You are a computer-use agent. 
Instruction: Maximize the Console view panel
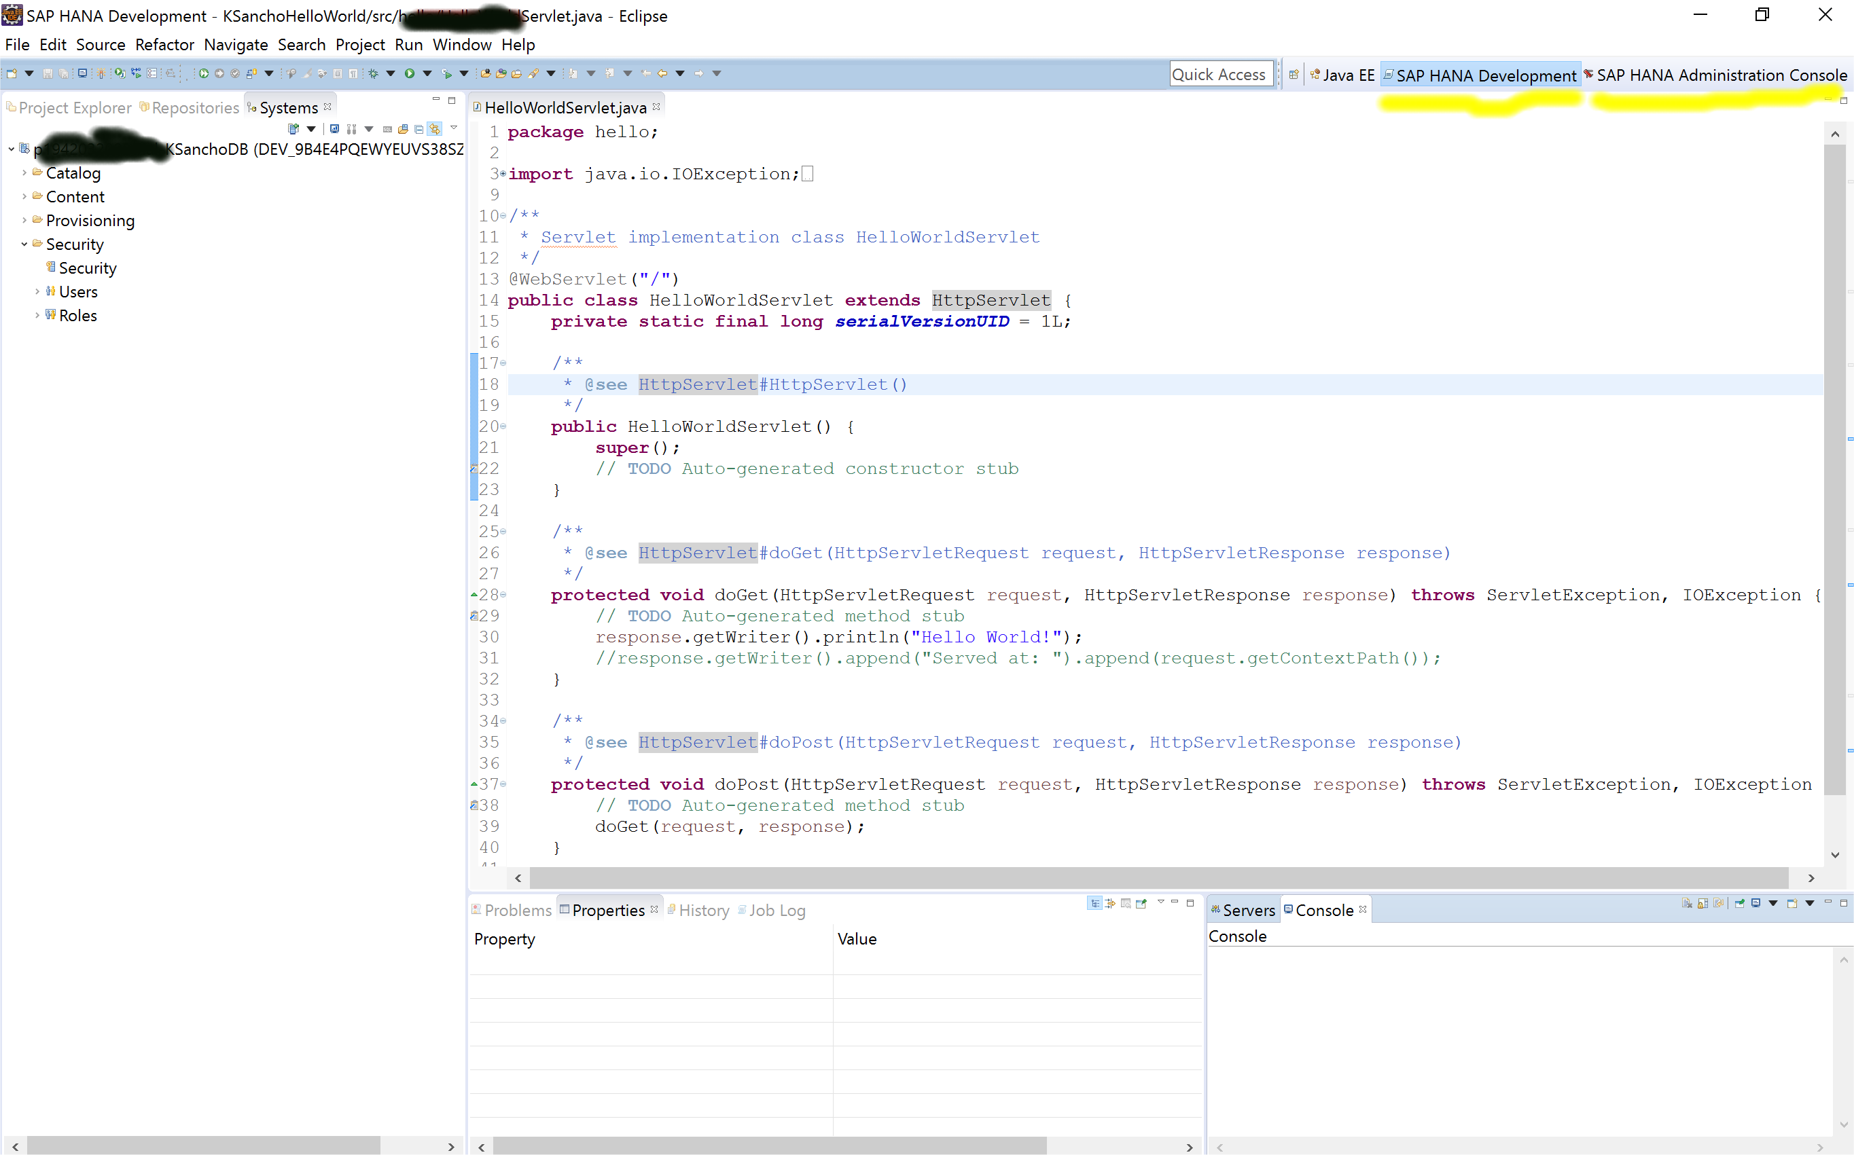[1843, 903]
